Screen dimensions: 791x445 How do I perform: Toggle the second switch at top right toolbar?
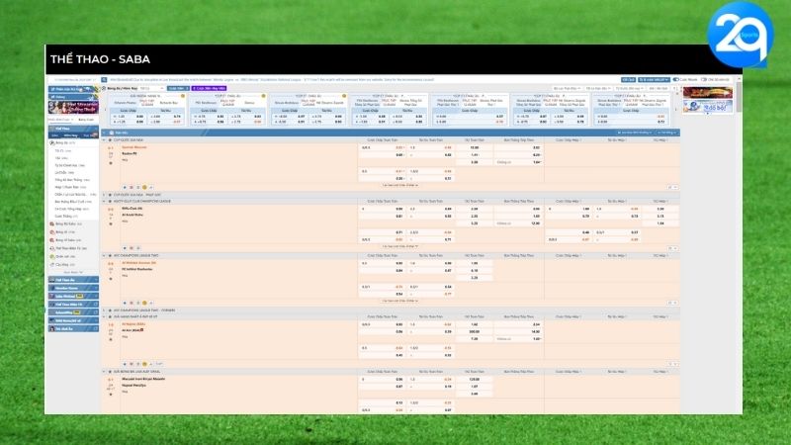pyautogui.click(x=704, y=80)
